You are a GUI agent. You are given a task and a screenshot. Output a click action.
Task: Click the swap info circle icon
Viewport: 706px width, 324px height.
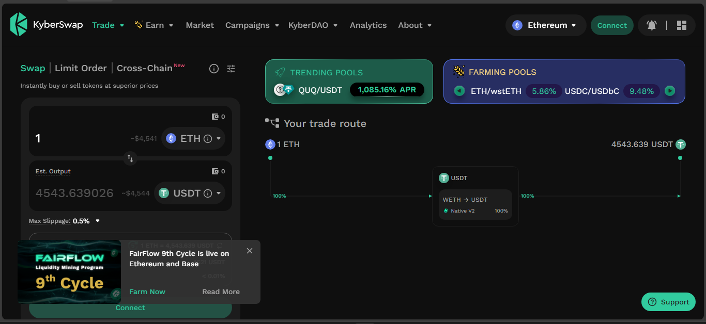(214, 69)
